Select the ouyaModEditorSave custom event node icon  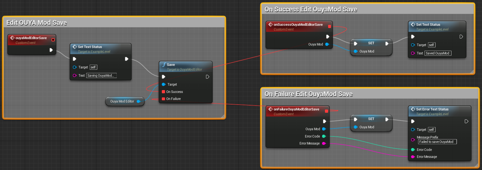[12, 38]
